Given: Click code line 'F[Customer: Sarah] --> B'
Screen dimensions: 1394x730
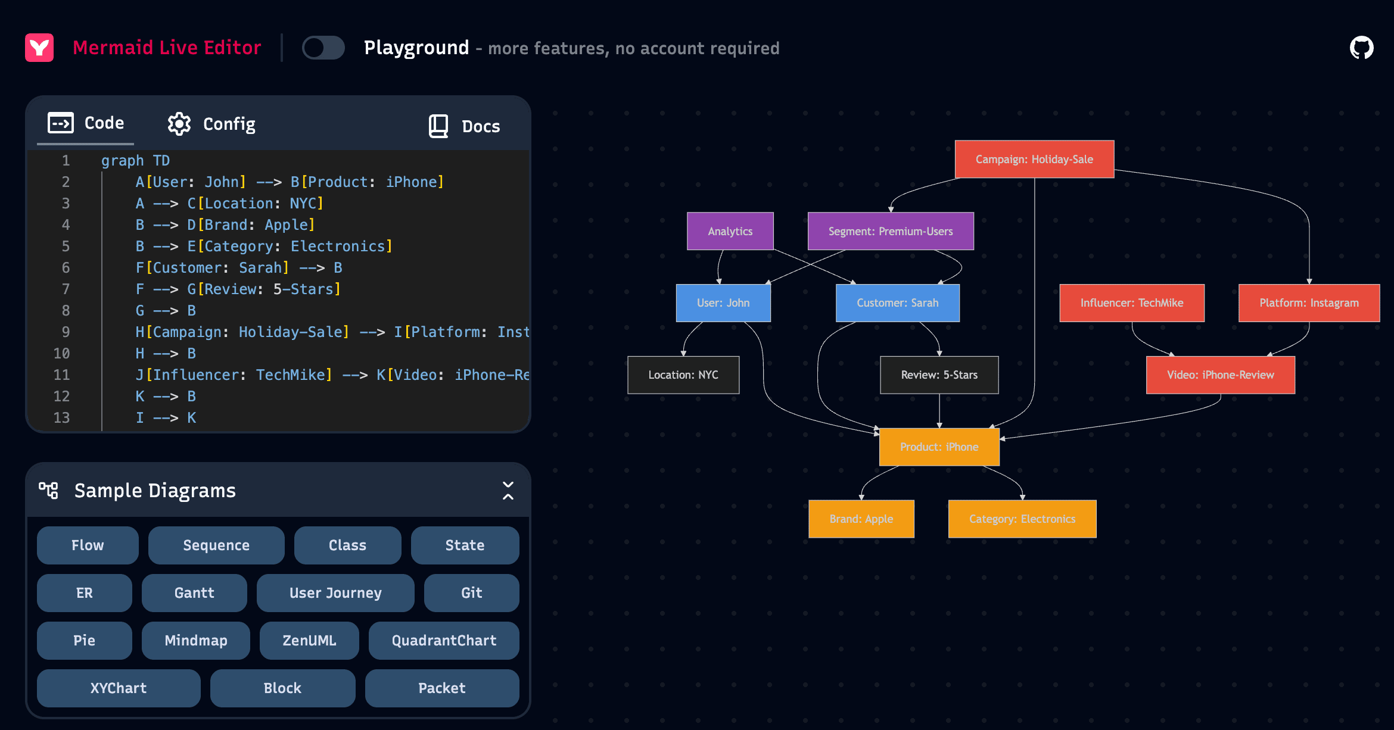Looking at the screenshot, I should point(239,268).
